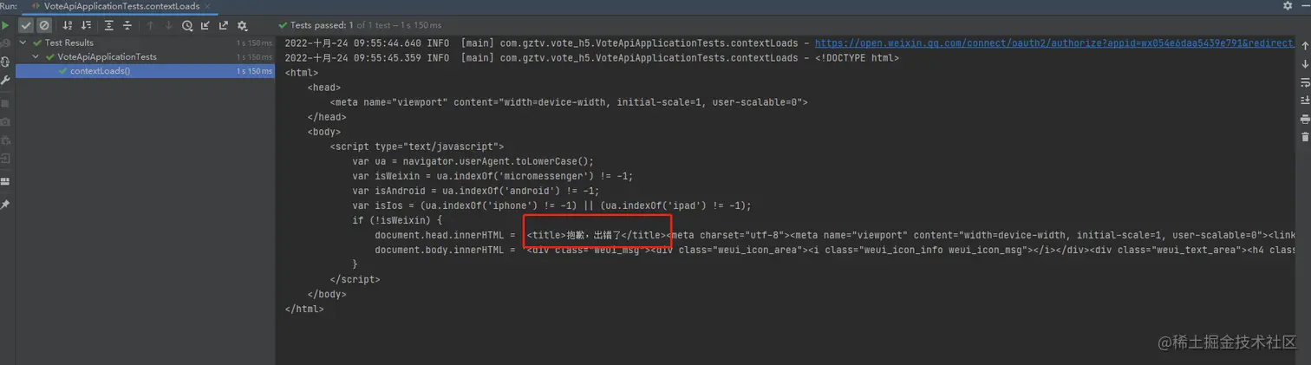Expand all test nodes
The height and width of the screenshot is (365, 1311).
coord(108,25)
